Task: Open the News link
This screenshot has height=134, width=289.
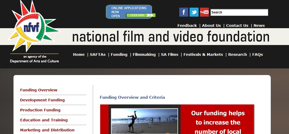Action: 259,26
